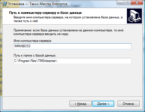Screen dimensions: 145x112
Task: Focus the Имя компьютера-сервера input field
Action: point(72,46)
